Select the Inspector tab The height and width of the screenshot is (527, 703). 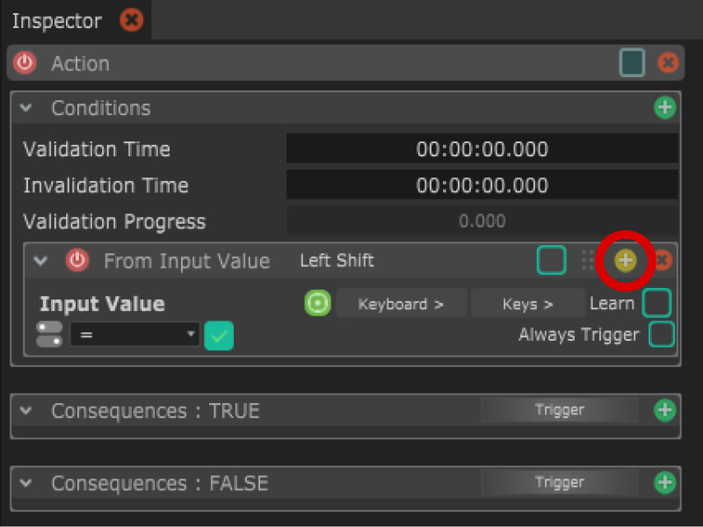(57, 20)
